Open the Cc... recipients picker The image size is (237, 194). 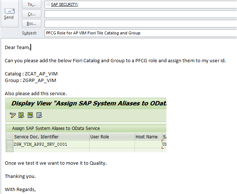(x=31, y=14)
